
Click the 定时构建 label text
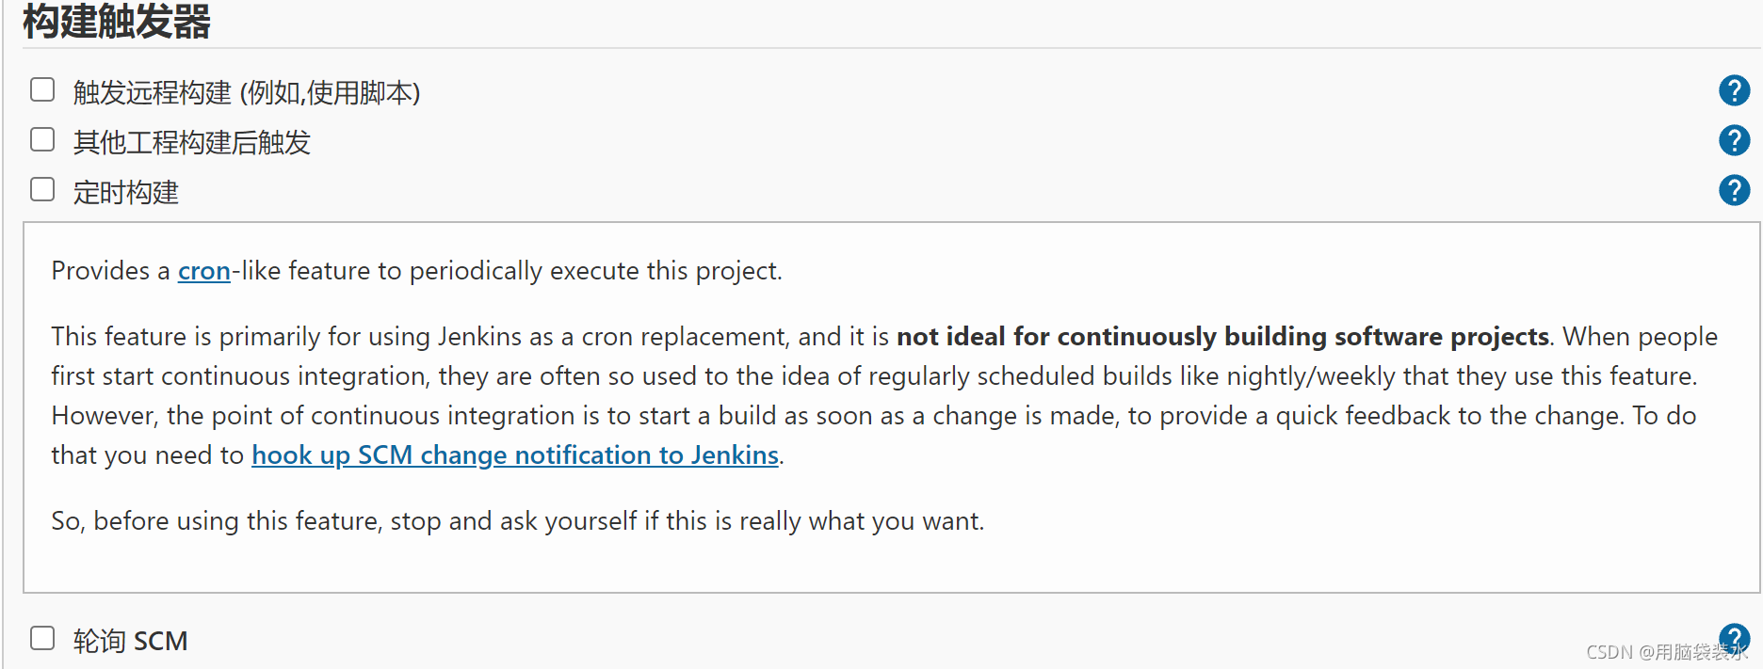coord(126,193)
